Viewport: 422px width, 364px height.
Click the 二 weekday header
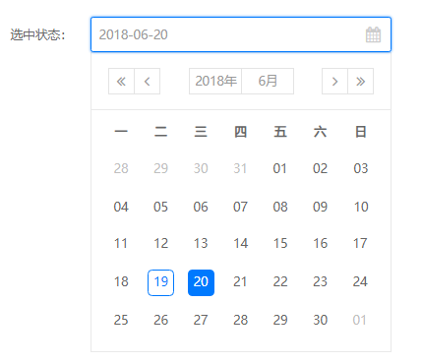pyautogui.click(x=160, y=132)
